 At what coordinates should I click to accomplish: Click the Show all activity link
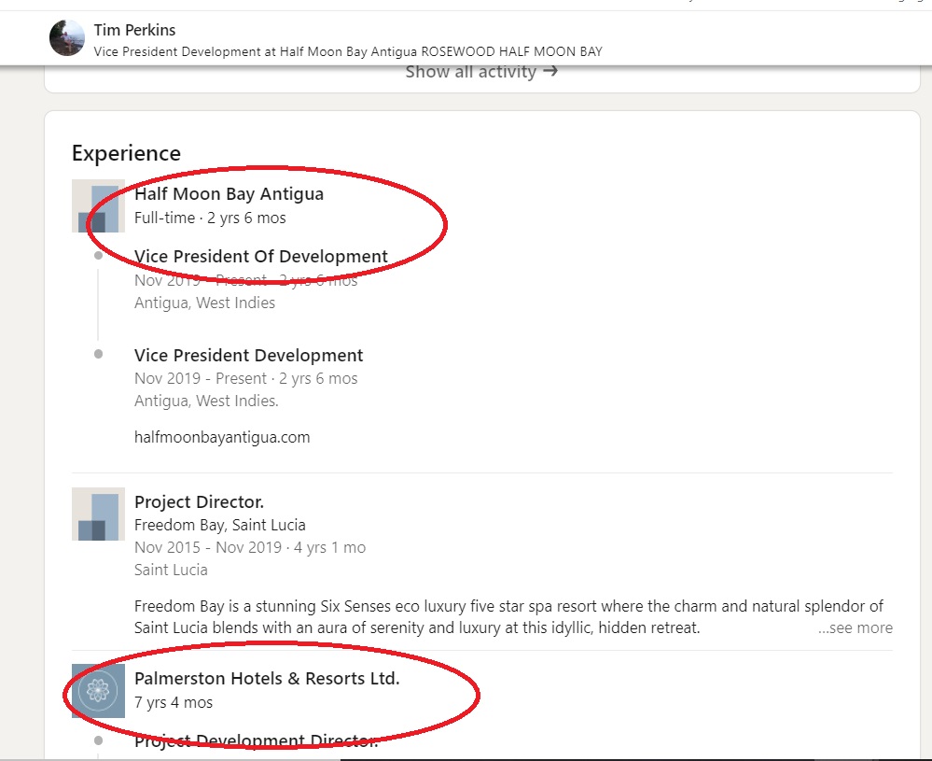pos(481,71)
